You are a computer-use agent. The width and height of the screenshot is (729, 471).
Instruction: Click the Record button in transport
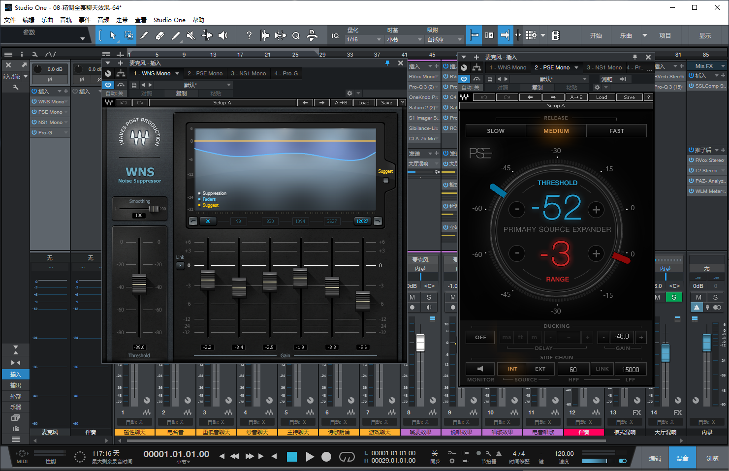point(326,457)
